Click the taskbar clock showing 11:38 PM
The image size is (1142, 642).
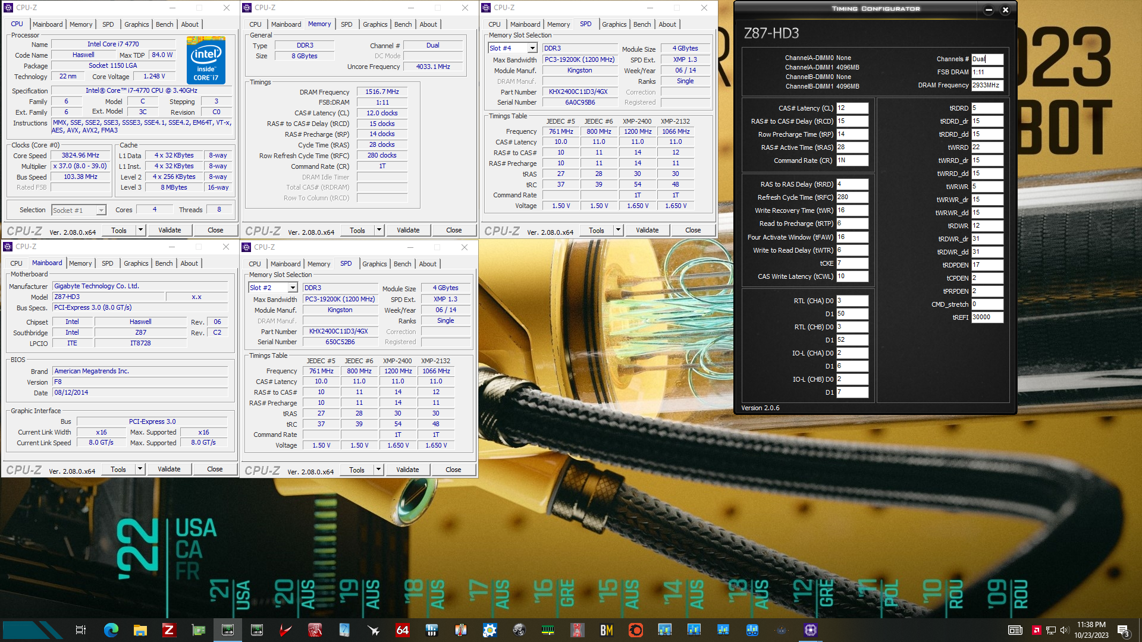[1091, 630]
